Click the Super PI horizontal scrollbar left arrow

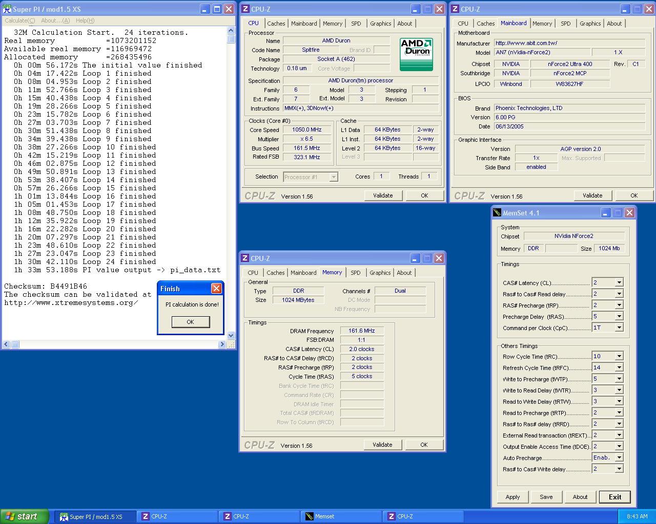7,344
